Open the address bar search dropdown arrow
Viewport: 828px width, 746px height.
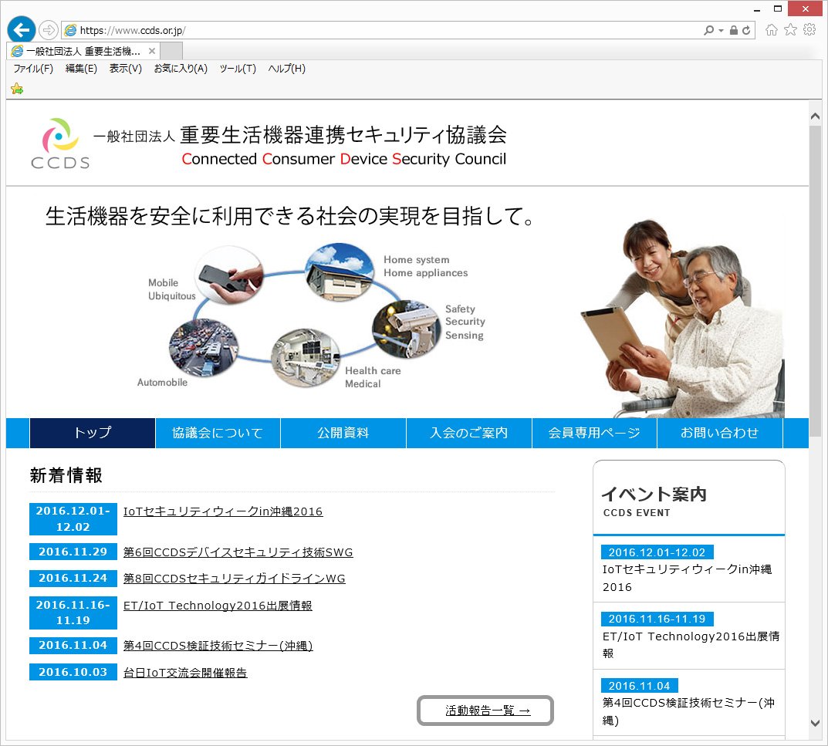pyautogui.click(x=721, y=31)
